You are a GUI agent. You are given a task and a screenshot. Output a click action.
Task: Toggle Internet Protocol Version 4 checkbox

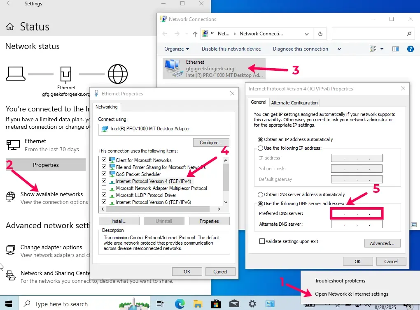coord(104,181)
